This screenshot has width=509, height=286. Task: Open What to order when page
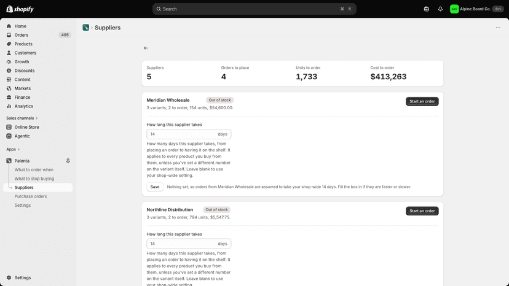tap(34, 169)
